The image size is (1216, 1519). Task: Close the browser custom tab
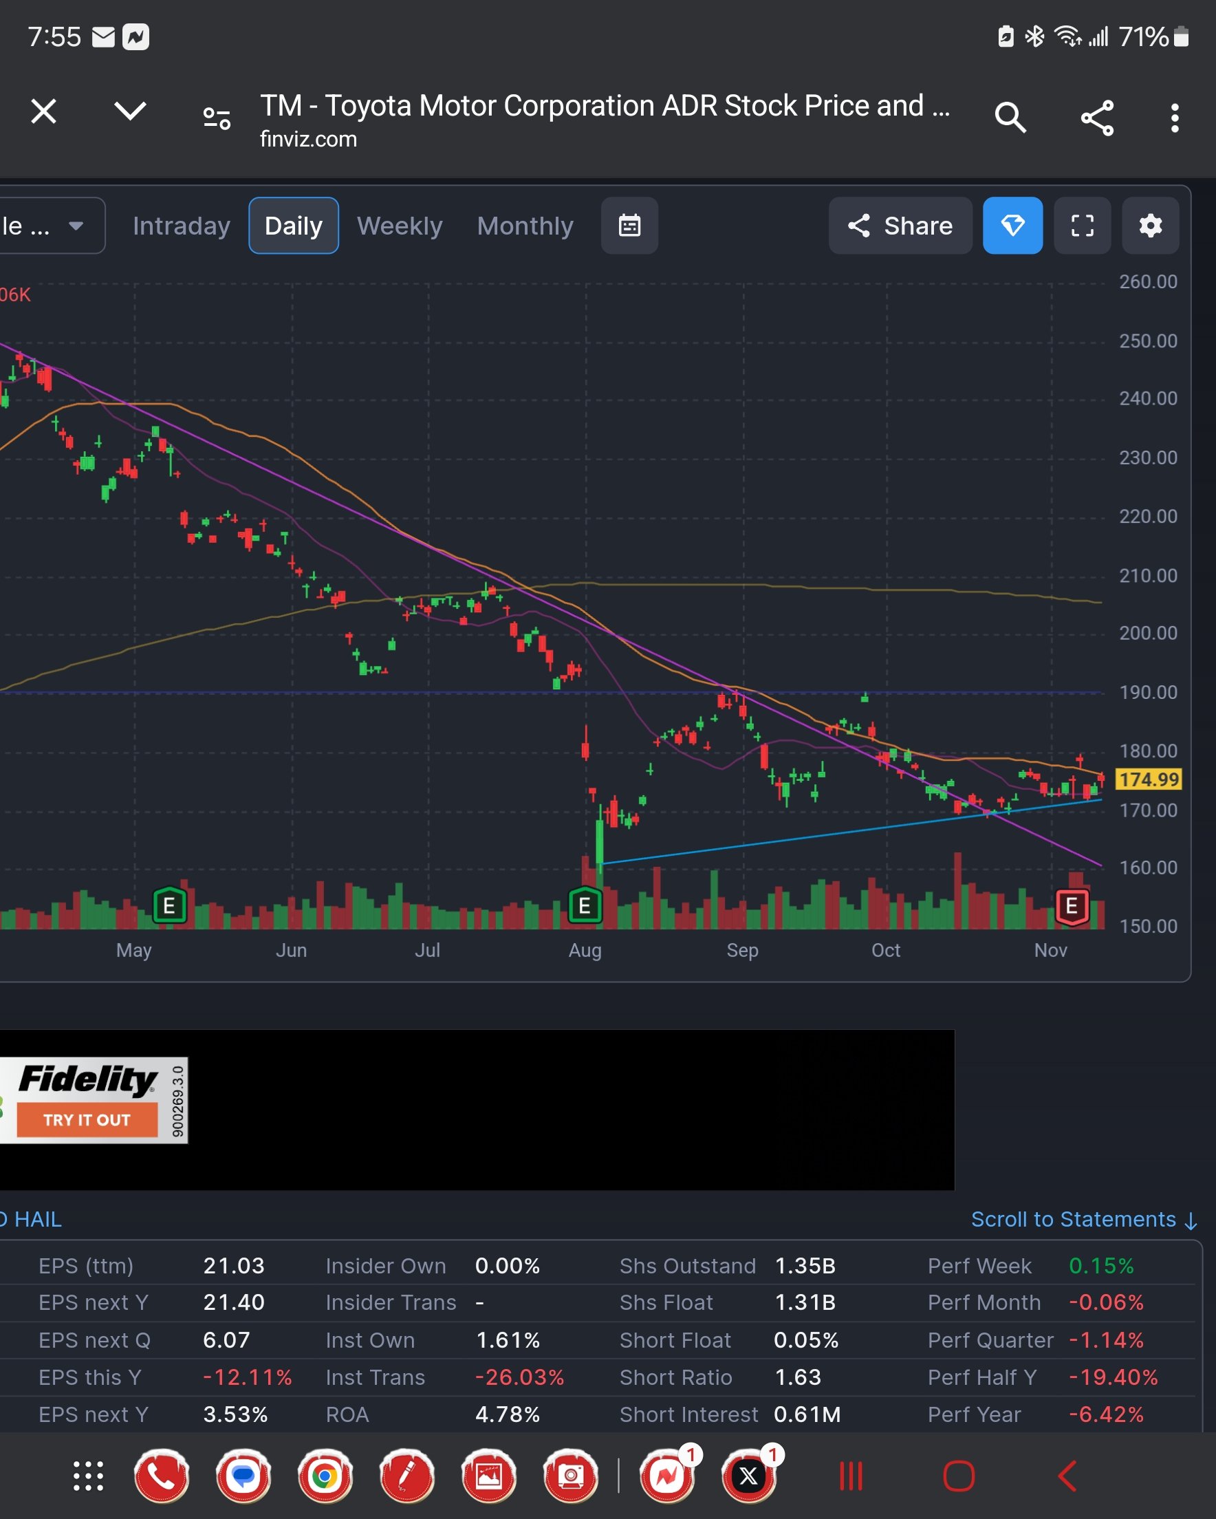pyautogui.click(x=44, y=111)
